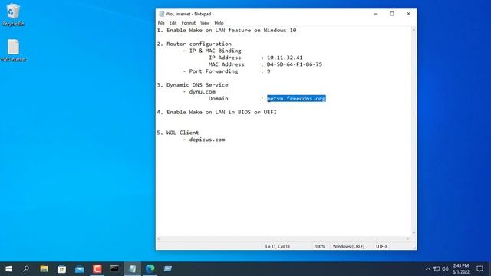Open File Explorer from the taskbar

click(x=44, y=269)
